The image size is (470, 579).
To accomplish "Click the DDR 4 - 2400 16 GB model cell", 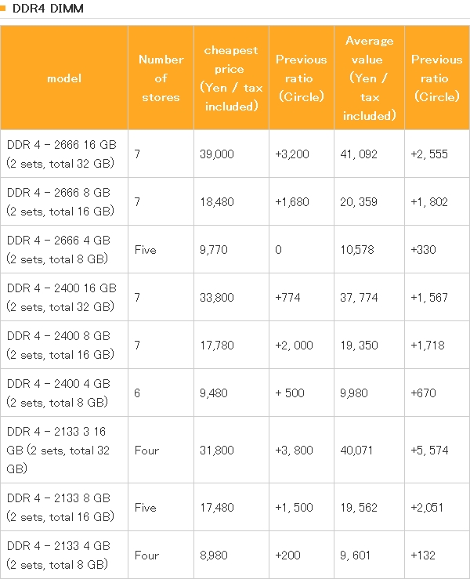I will point(64,297).
